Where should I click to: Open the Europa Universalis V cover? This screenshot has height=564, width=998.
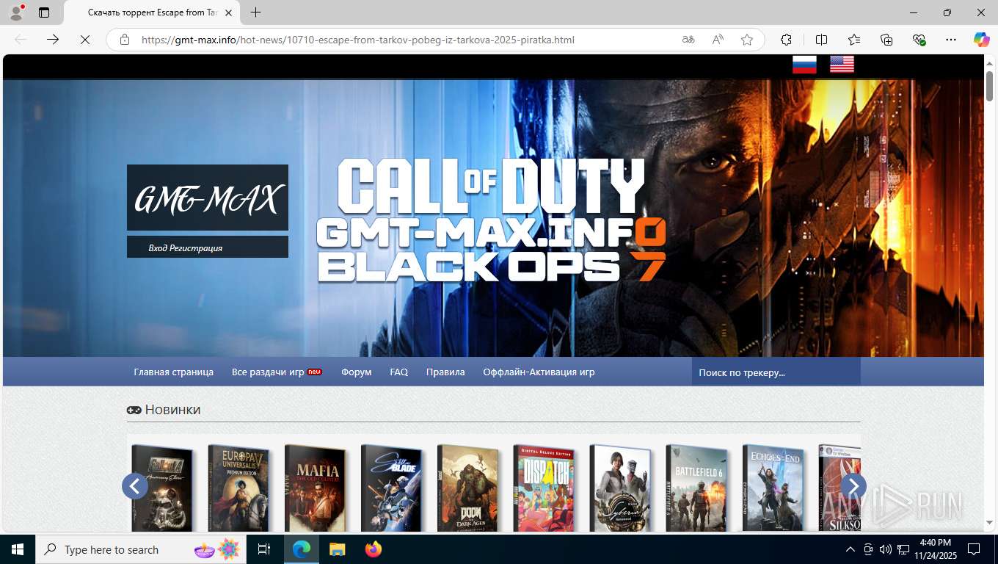(238, 488)
